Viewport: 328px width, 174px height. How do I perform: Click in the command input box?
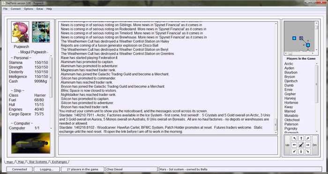tap(168, 145)
